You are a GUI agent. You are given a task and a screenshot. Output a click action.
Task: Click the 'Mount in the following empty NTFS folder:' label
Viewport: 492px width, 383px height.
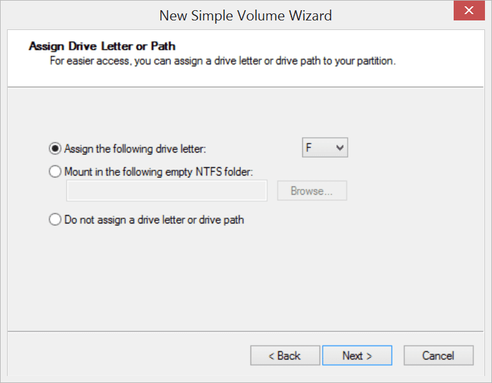158,172
